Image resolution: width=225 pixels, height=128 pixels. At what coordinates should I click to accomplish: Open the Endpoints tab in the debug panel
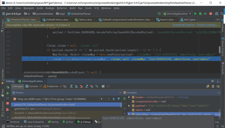[52, 86]
